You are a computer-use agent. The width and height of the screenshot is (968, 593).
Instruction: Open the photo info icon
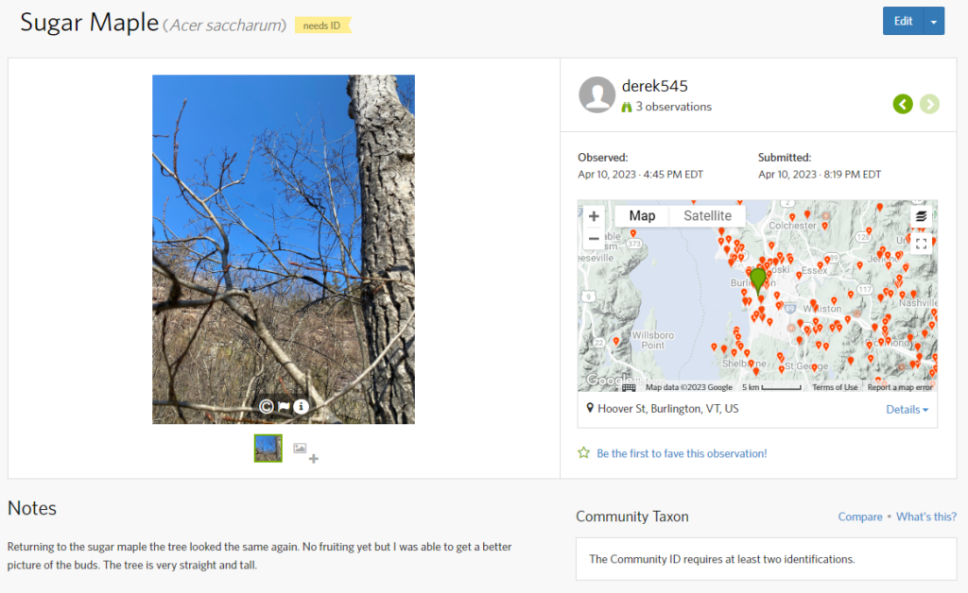tap(301, 407)
